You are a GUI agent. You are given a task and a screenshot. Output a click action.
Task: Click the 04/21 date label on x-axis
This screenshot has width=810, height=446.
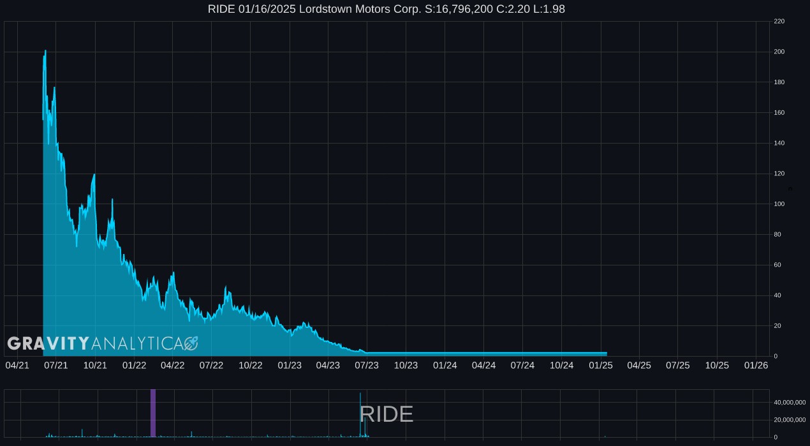pyautogui.click(x=17, y=365)
